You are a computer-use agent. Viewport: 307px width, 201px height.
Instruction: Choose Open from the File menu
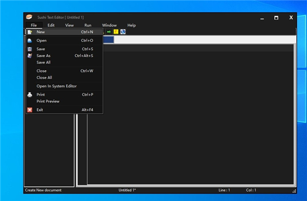pos(64,40)
